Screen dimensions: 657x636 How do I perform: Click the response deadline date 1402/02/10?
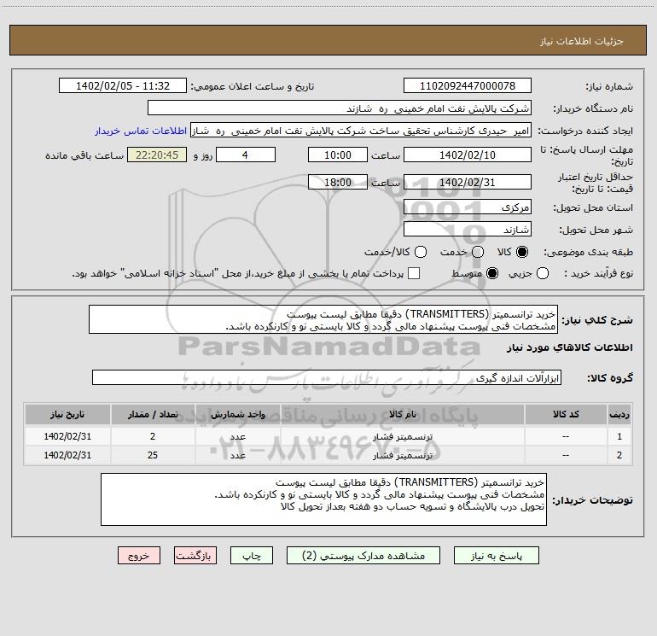point(468,155)
